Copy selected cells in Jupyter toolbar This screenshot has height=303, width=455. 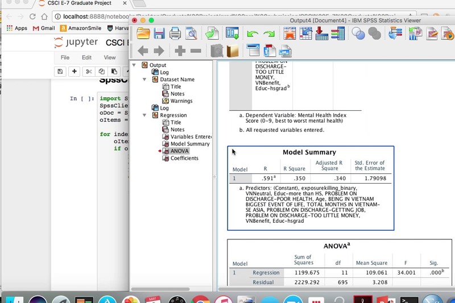click(x=102, y=71)
